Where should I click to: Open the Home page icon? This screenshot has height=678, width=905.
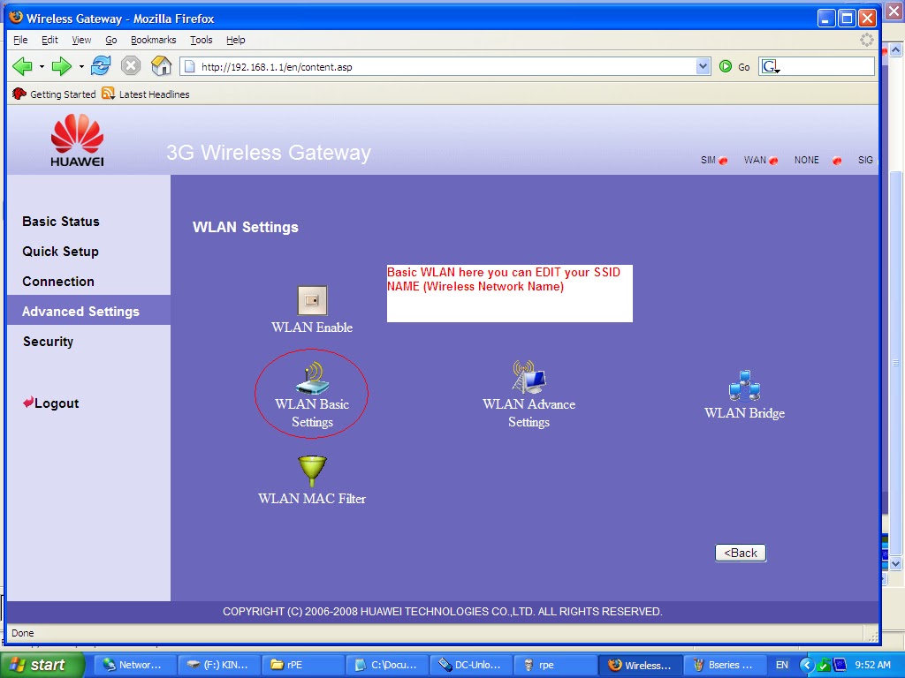(161, 65)
